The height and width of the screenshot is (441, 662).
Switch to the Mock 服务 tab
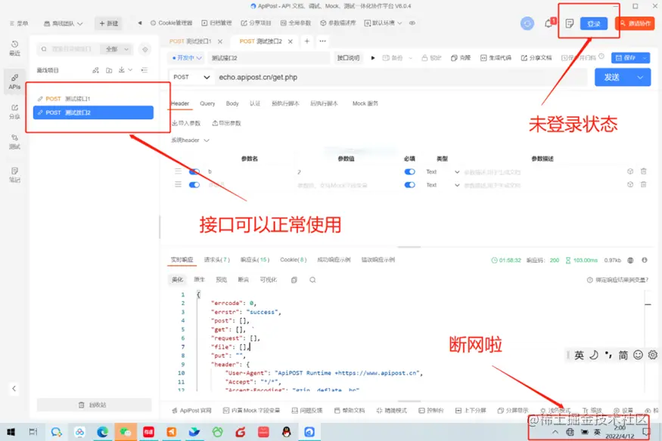point(365,103)
